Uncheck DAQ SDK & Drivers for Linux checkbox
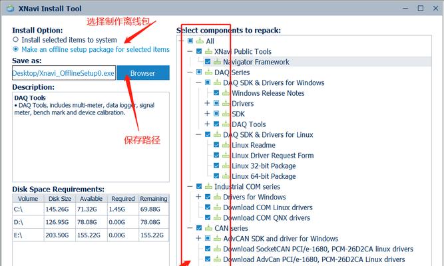444x266 pixels. 208,134
